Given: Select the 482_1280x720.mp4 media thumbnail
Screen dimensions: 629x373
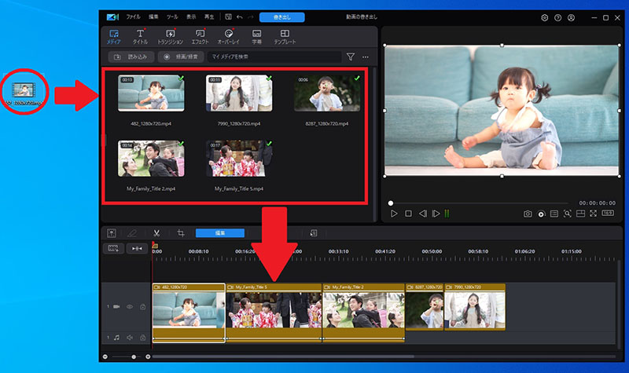Looking at the screenshot, I should pyautogui.click(x=151, y=93).
